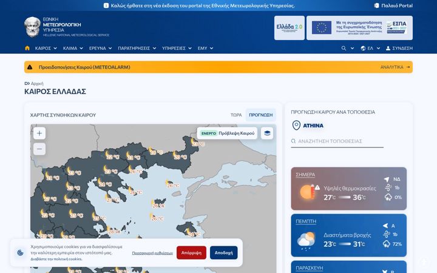Click the user icon next to ΣΥΝΔΕΣΗ
The image size is (437, 273).
pyautogui.click(x=388, y=48)
